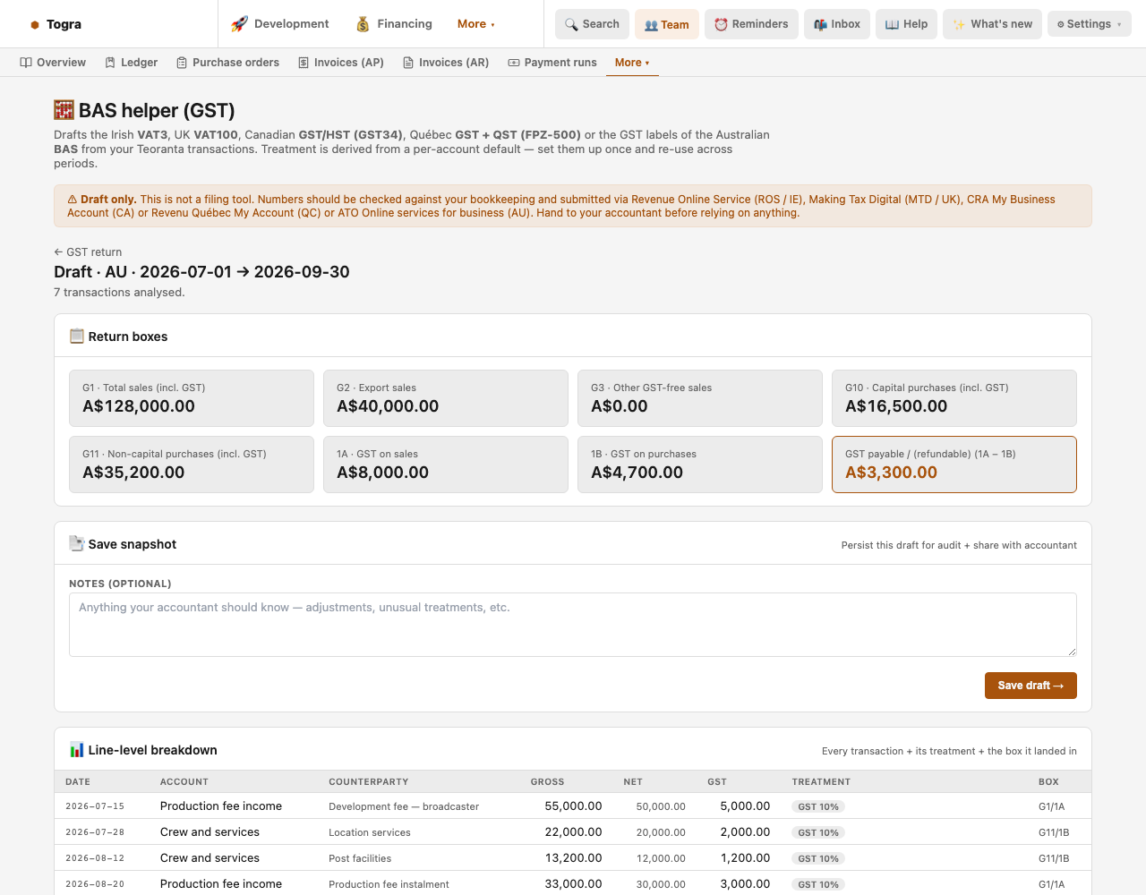
Task: Click the 'Development fee — broadcaster' counterparty
Action: coord(404,806)
